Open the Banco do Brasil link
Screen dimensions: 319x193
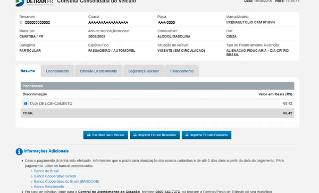[x=46, y=171]
